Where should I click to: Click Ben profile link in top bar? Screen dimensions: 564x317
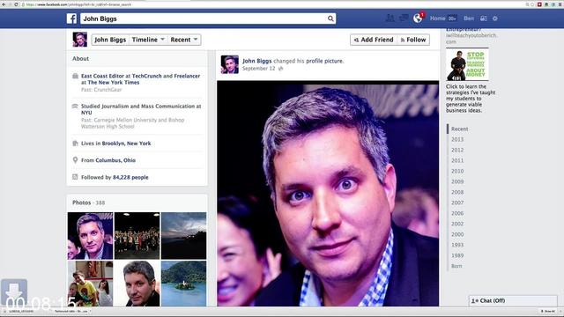click(x=469, y=18)
